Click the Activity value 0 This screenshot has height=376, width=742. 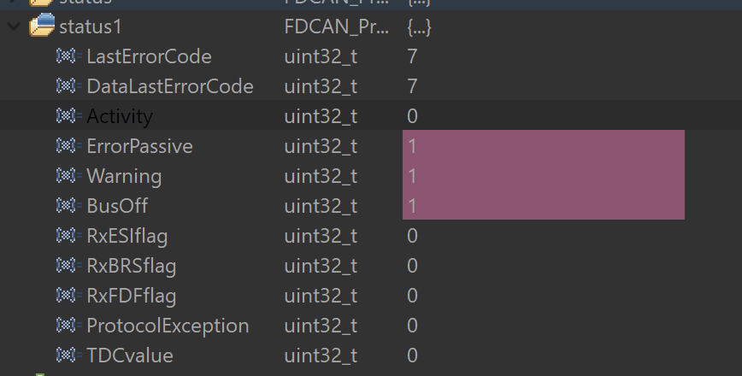point(412,116)
